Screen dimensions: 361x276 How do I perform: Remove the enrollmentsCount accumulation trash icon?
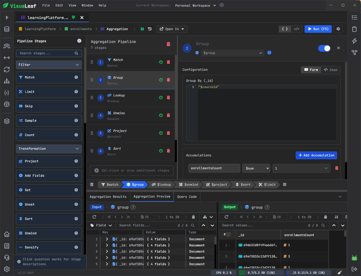(x=337, y=168)
